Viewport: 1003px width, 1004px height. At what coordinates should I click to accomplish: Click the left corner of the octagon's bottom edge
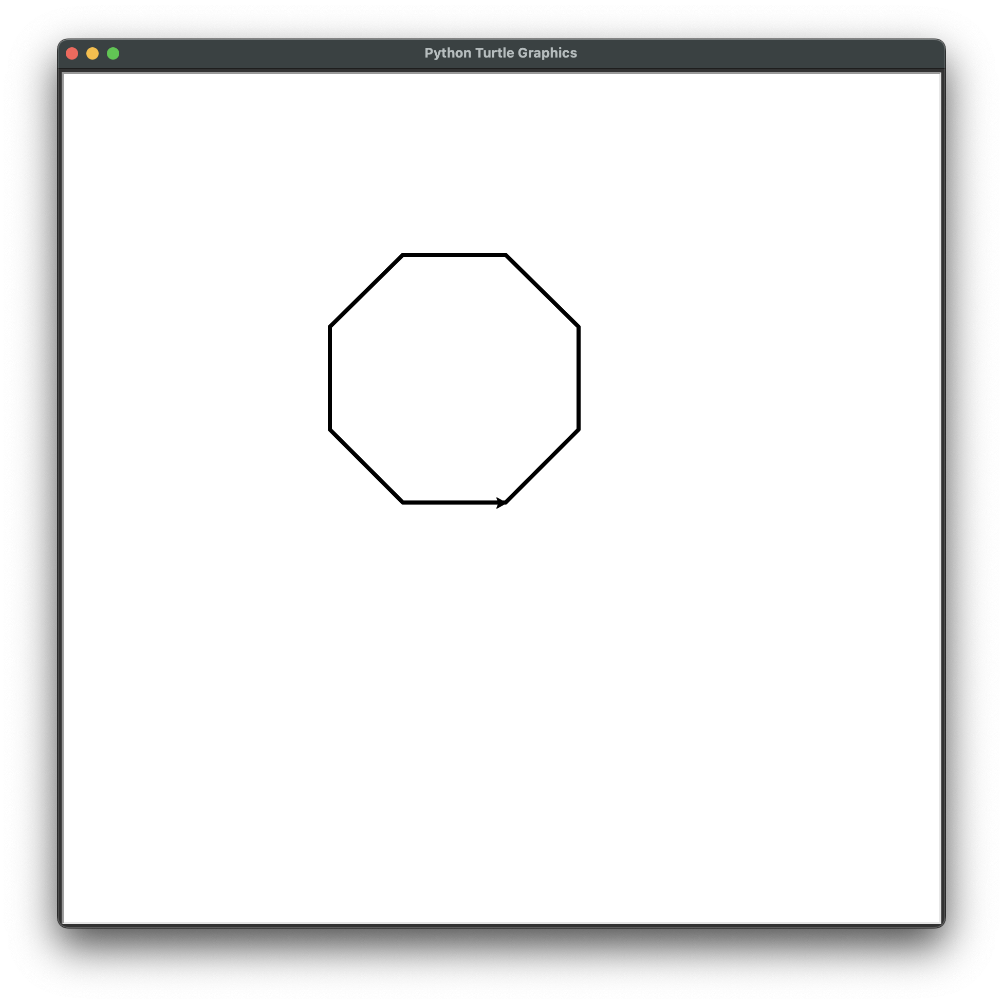403,503
